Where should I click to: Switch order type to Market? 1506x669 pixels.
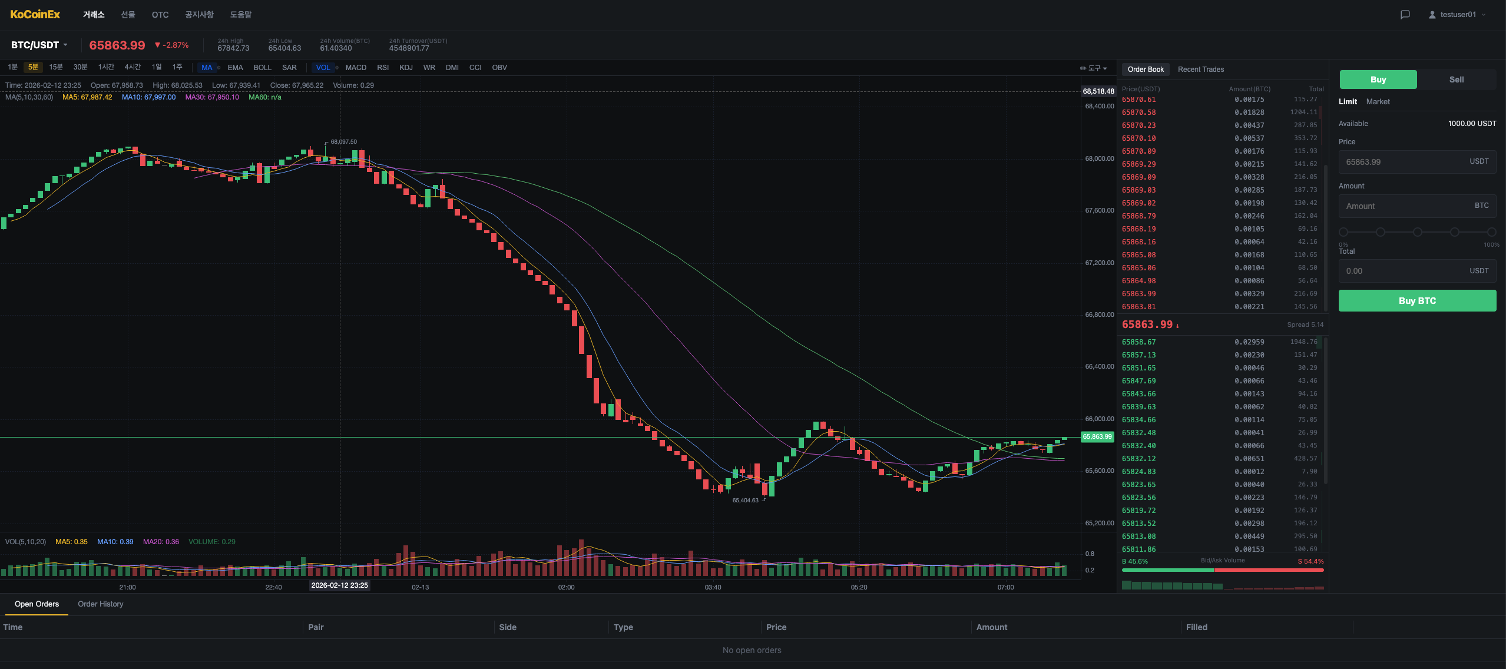click(1378, 102)
